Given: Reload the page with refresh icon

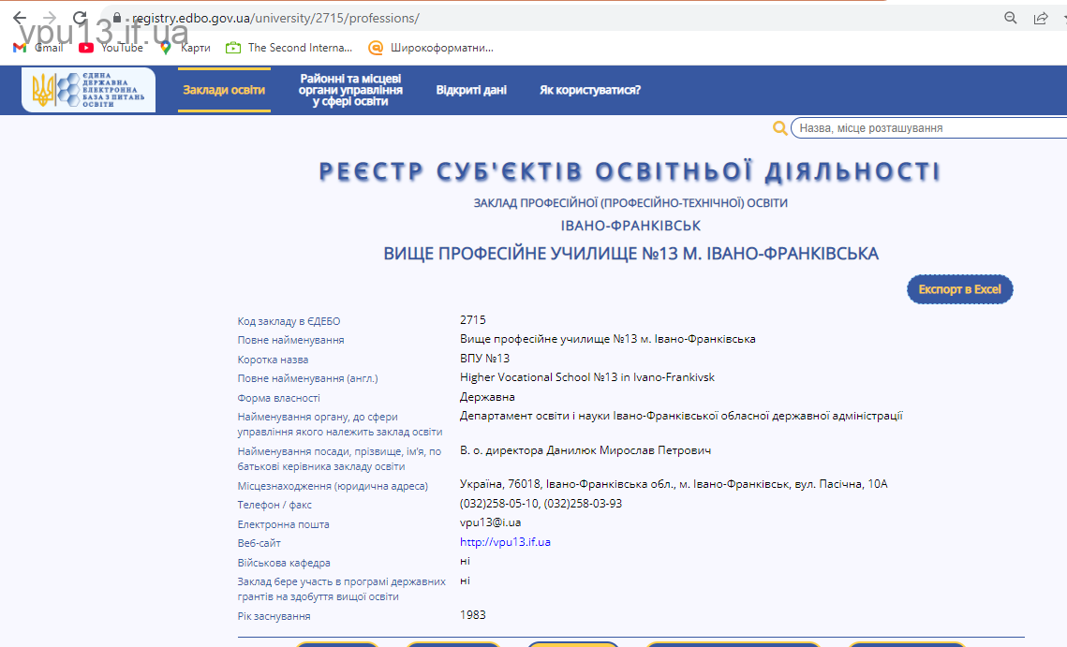Looking at the screenshot, I should click(80, 18).
